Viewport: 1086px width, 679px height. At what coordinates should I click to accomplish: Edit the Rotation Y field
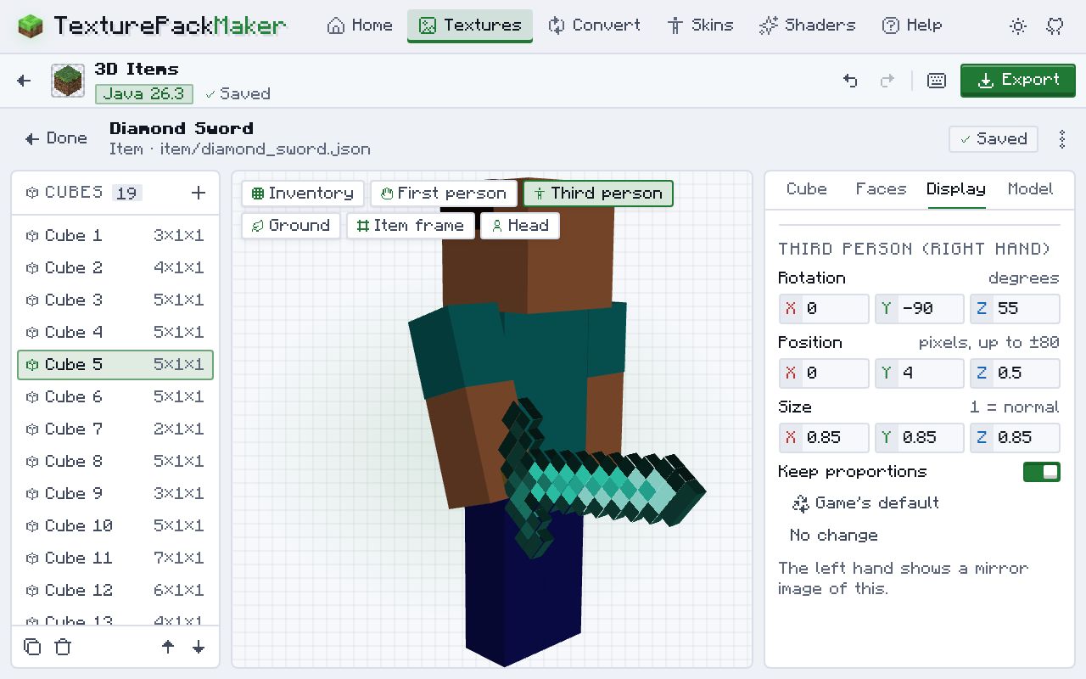point(920,309)
